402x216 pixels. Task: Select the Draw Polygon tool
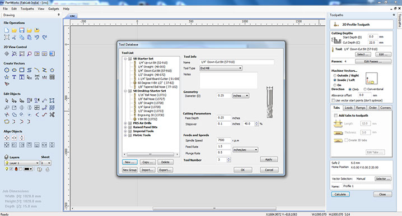tap(52, 70)
